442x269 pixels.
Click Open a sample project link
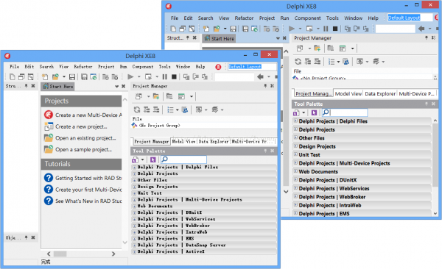[83, 150]
